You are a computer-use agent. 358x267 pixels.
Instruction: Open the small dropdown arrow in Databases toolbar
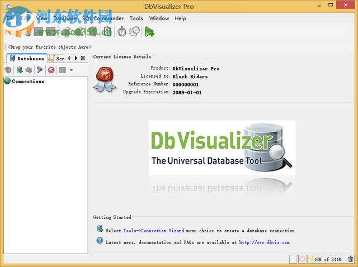(71, 70)
